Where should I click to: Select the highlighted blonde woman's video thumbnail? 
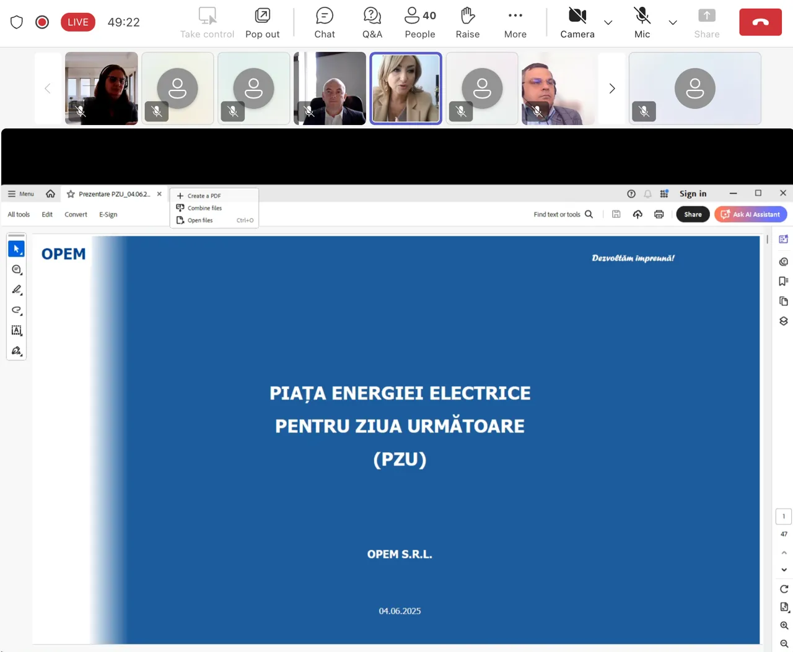tap(406, 89)
